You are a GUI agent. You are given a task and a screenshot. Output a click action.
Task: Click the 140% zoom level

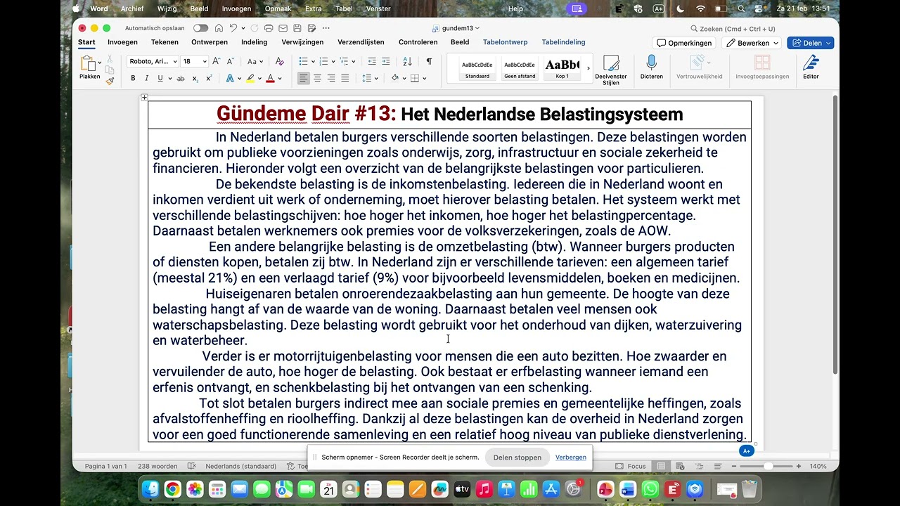point(818,466)
